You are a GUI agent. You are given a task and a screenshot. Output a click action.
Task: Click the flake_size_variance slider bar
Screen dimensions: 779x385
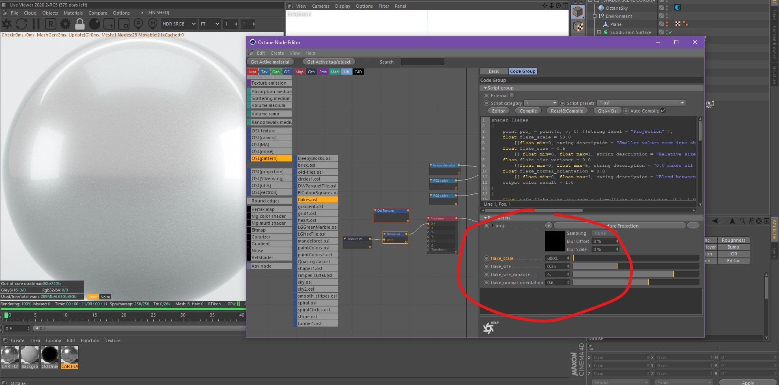(636, 274)
